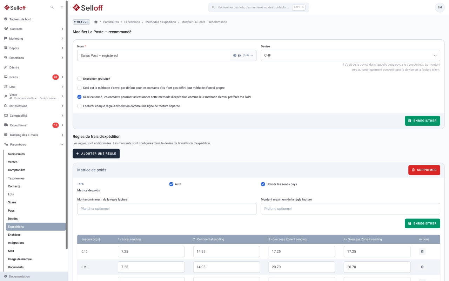
Task: Edit Local sending price for 0.10 kg
Action: [x=151, y=251]
